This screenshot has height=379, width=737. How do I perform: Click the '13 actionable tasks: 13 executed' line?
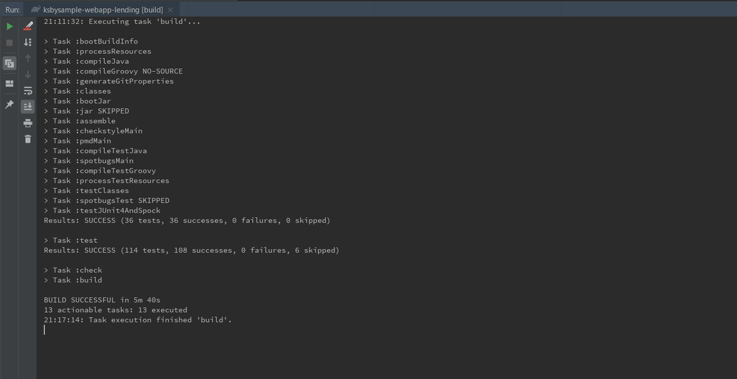coord(115,310)
